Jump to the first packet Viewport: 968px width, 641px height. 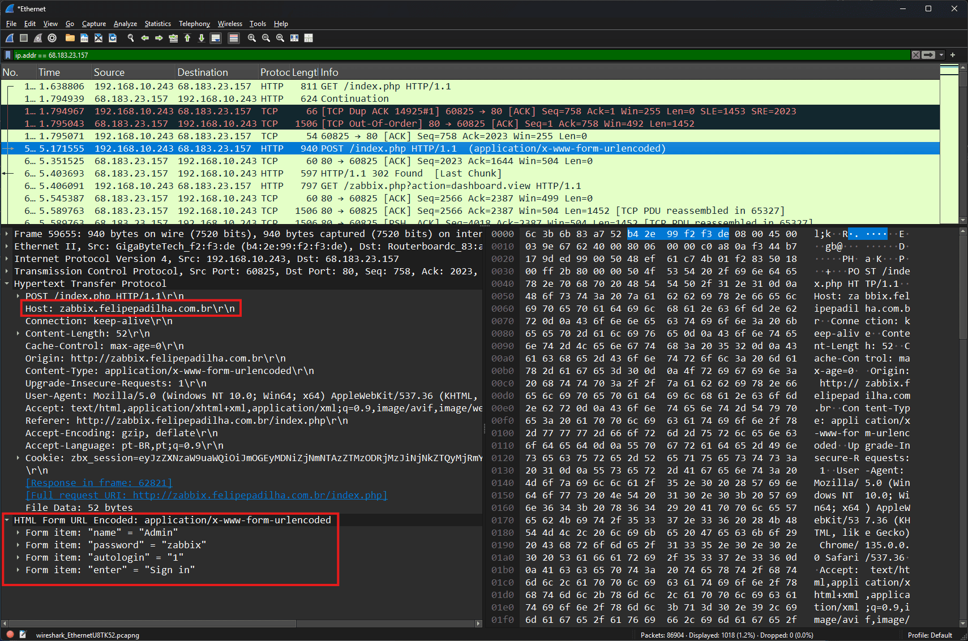tap(187, 38)
